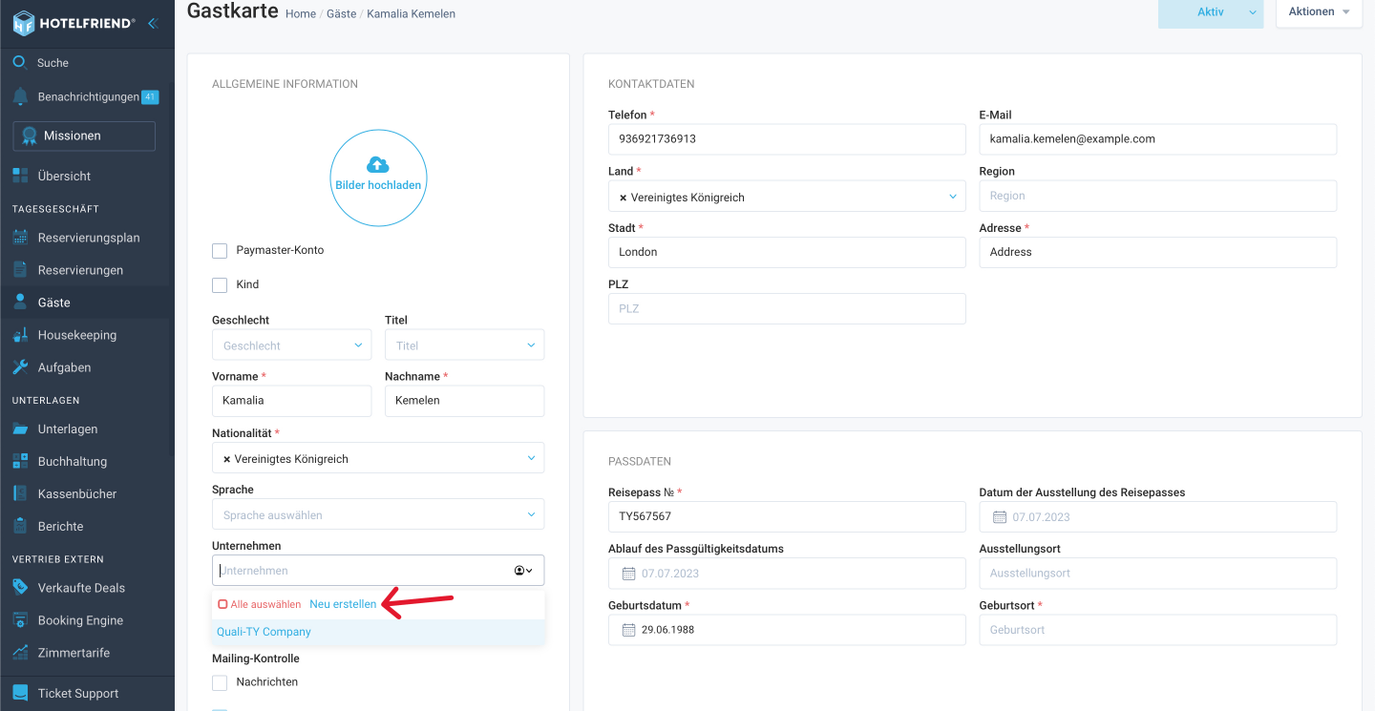
Task: Open the Aktiv status dropdown arrow
Action: pyautogui.click(x=1252, y=12)
